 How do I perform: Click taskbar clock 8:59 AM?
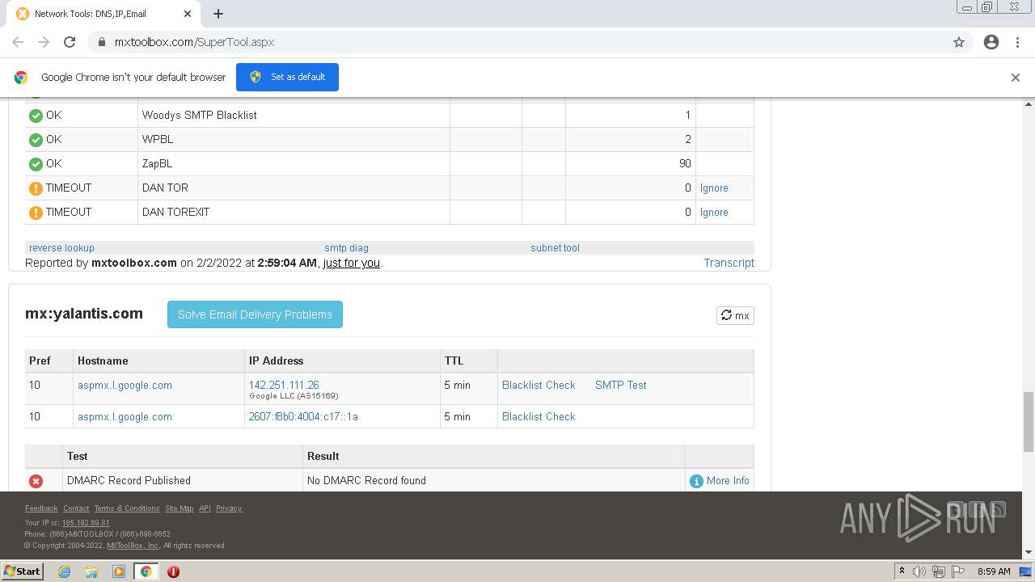point(994,571)
